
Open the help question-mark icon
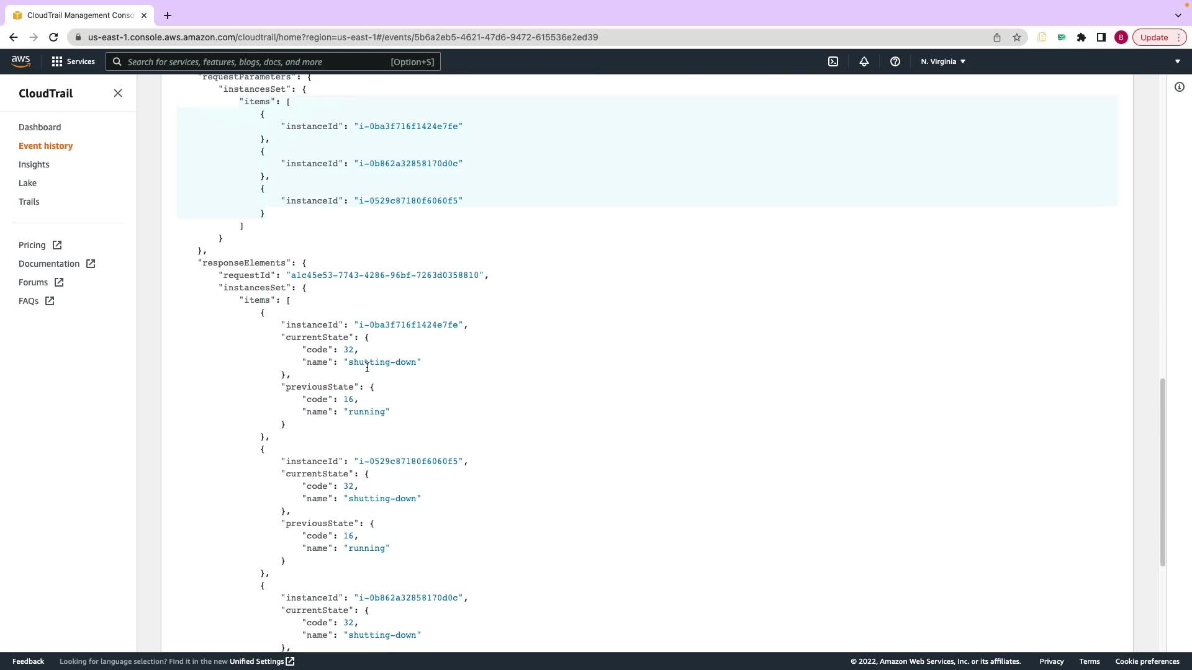coord(895,61)
